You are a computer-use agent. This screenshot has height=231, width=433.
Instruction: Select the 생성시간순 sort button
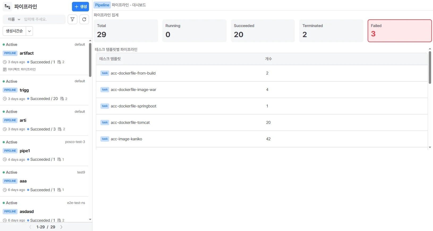[x=14, y=31]
